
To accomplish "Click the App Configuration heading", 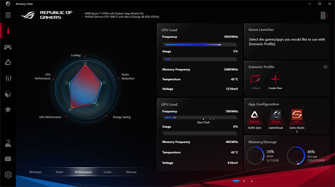I will 264,104.
